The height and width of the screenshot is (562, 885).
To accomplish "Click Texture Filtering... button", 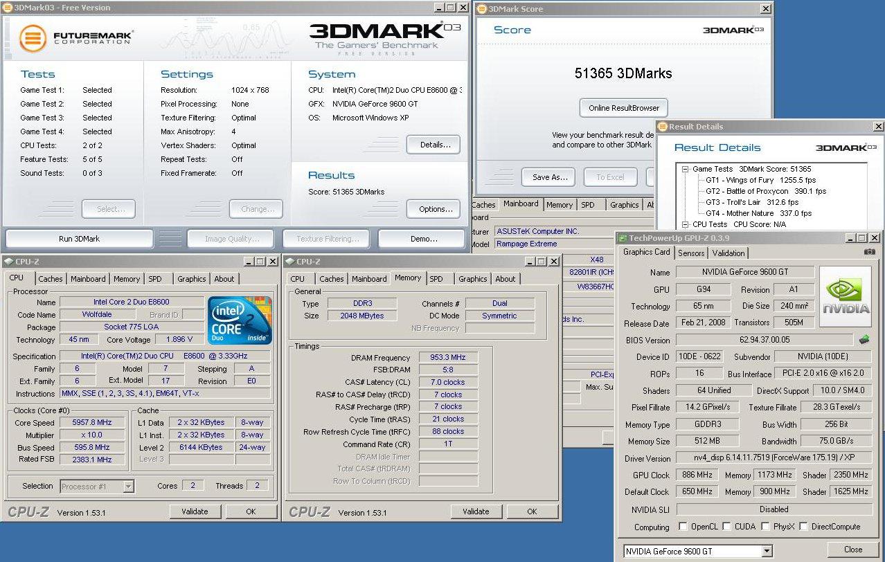I will (328, 239).
